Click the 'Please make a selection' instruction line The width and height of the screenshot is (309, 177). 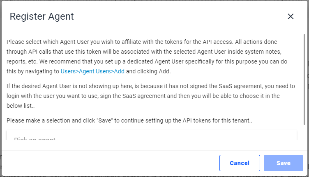(129, 120)
